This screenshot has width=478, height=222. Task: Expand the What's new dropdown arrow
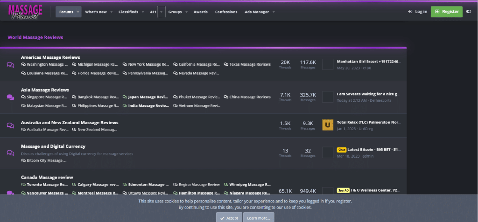pos(111,12)
